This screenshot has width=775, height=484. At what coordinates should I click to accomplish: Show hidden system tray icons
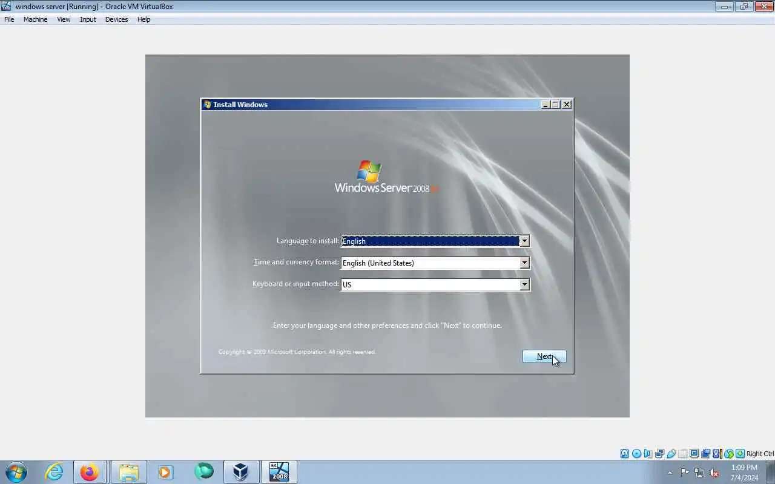[x=670, y=473]
